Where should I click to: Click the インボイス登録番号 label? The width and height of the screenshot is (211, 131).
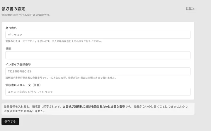(18, 64)
